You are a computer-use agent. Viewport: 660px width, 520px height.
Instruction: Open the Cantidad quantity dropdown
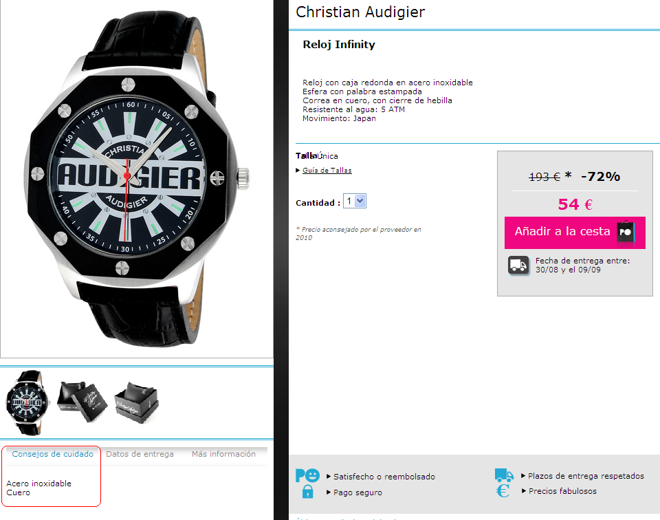click(355, 202)
